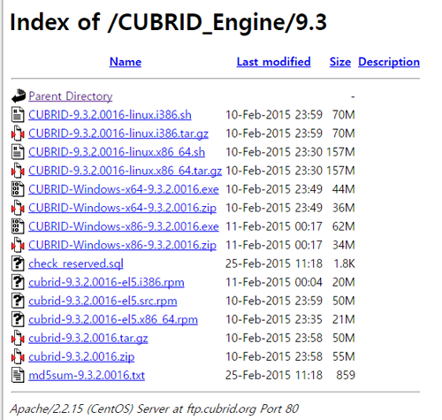The image size is (442, 420).
Task: Click the archive icon beside CUBRID-Windows-x86-9.3.2.0016.zip
Action: tap(18, 245)
